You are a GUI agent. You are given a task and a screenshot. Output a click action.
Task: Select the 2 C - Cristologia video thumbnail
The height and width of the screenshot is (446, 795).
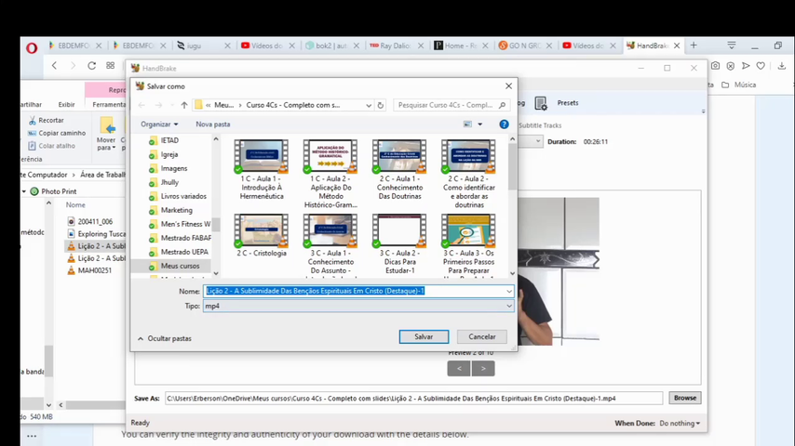(262, 236)
